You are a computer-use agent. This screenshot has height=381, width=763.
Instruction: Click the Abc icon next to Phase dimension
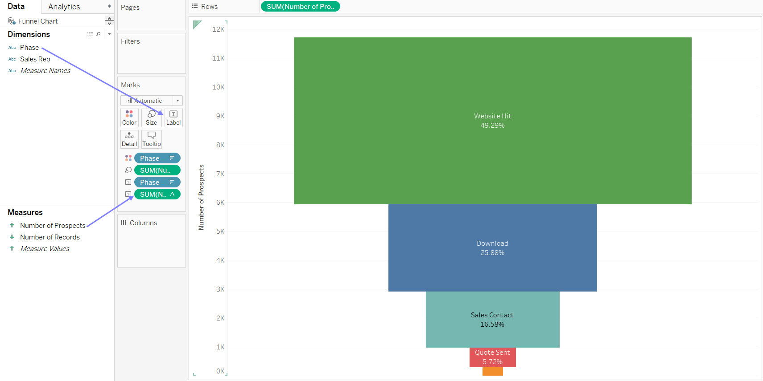click(x=12, y=48)
